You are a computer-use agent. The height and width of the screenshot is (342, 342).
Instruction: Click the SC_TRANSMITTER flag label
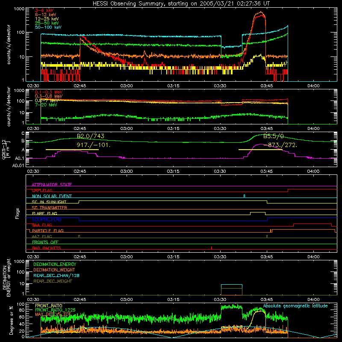pos(49,208)
